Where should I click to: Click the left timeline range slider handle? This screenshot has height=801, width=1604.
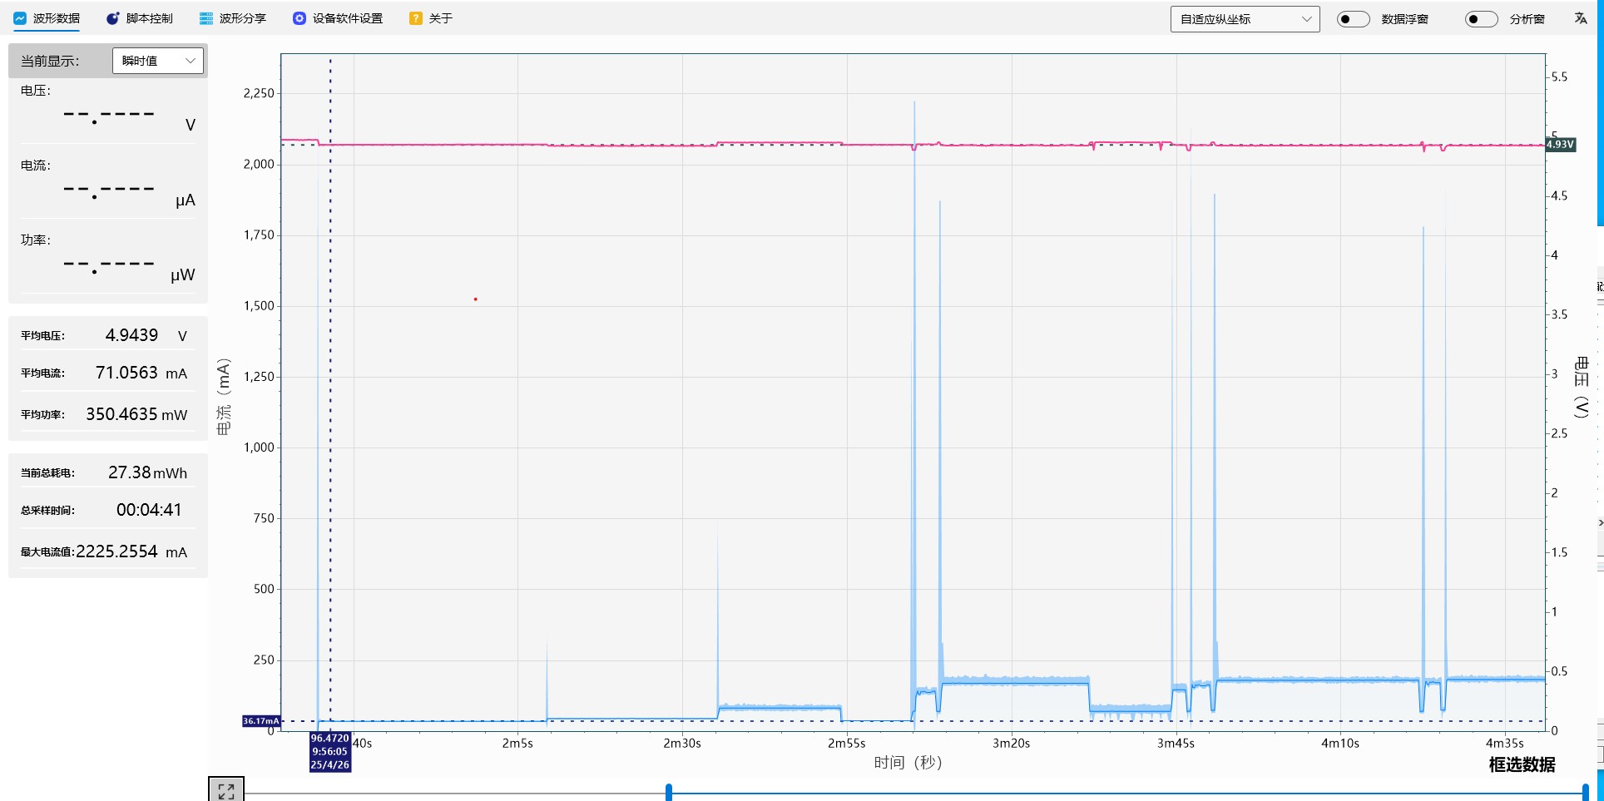click(x=669, y=792)
